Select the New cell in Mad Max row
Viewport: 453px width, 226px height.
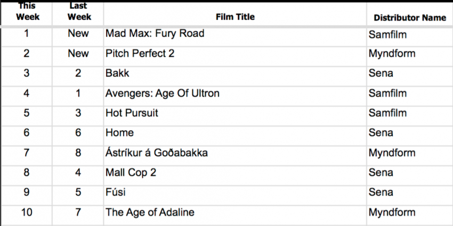[x=78, y=37]
